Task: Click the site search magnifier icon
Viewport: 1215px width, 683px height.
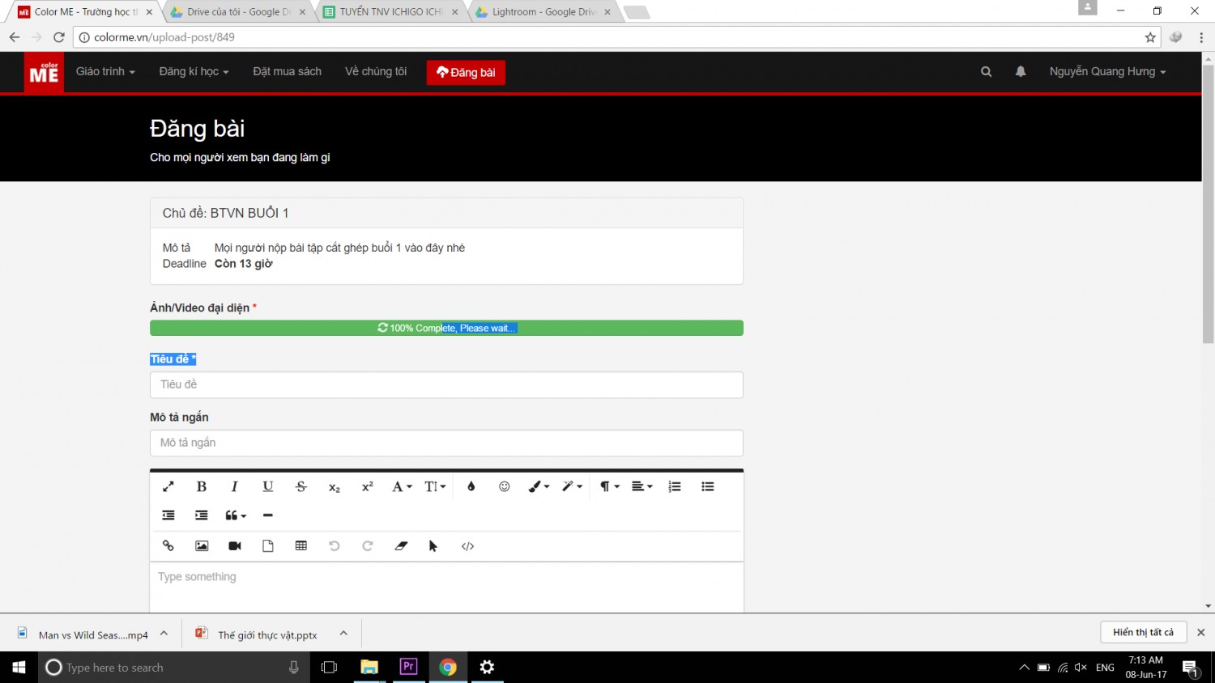Action: click(x=986, y=72)
